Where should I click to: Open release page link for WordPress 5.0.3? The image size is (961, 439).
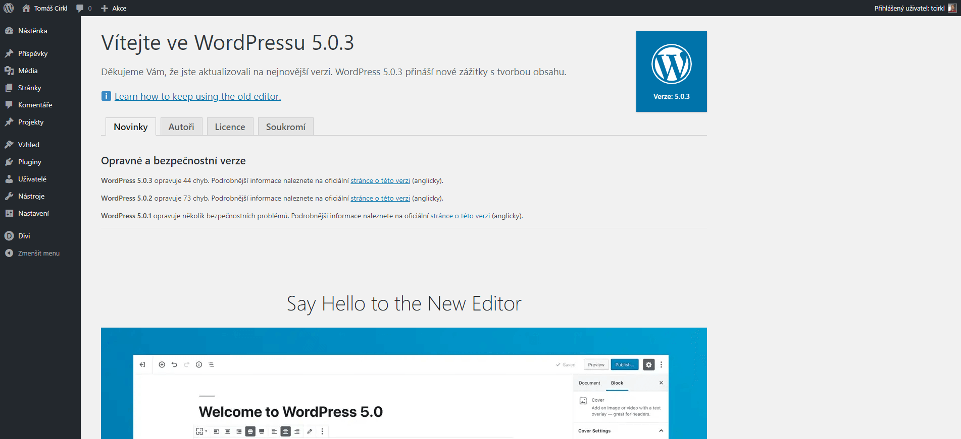coord(380,180)
